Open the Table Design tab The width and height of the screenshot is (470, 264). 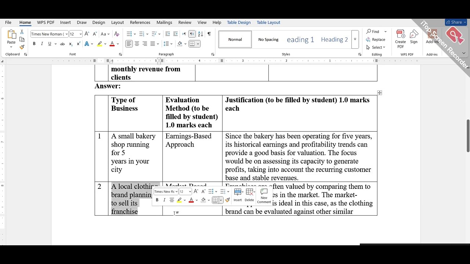point(239,22)
